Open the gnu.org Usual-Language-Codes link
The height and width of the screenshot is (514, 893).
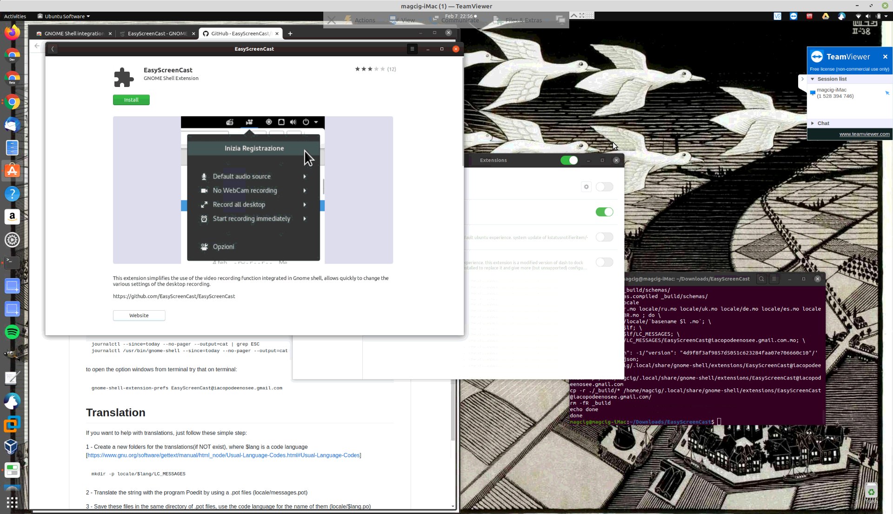[x=224, y=455]
